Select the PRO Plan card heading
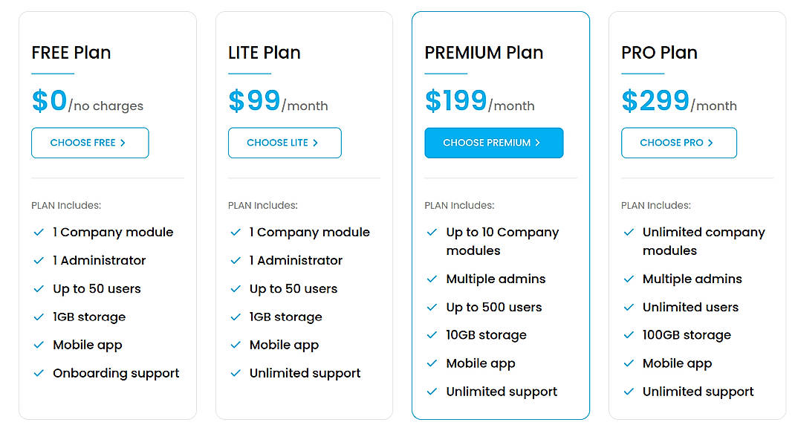This screenshot has width=795, height=431. point(659,52)
